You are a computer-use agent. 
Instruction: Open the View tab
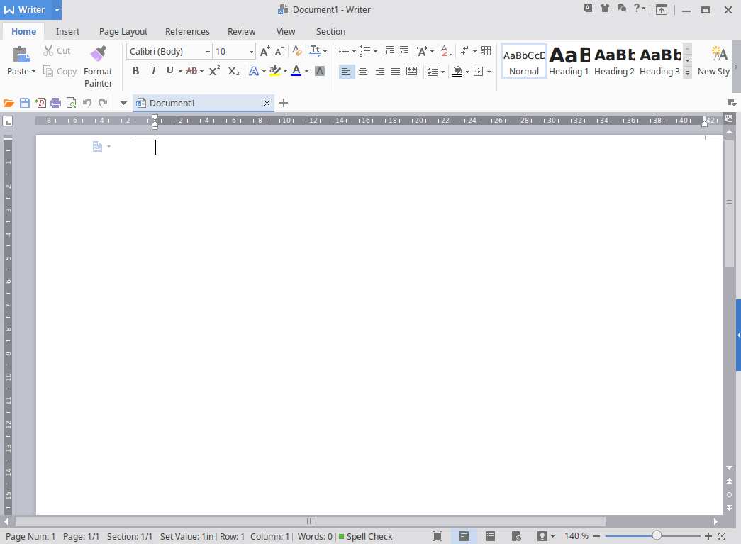(286, 31)
